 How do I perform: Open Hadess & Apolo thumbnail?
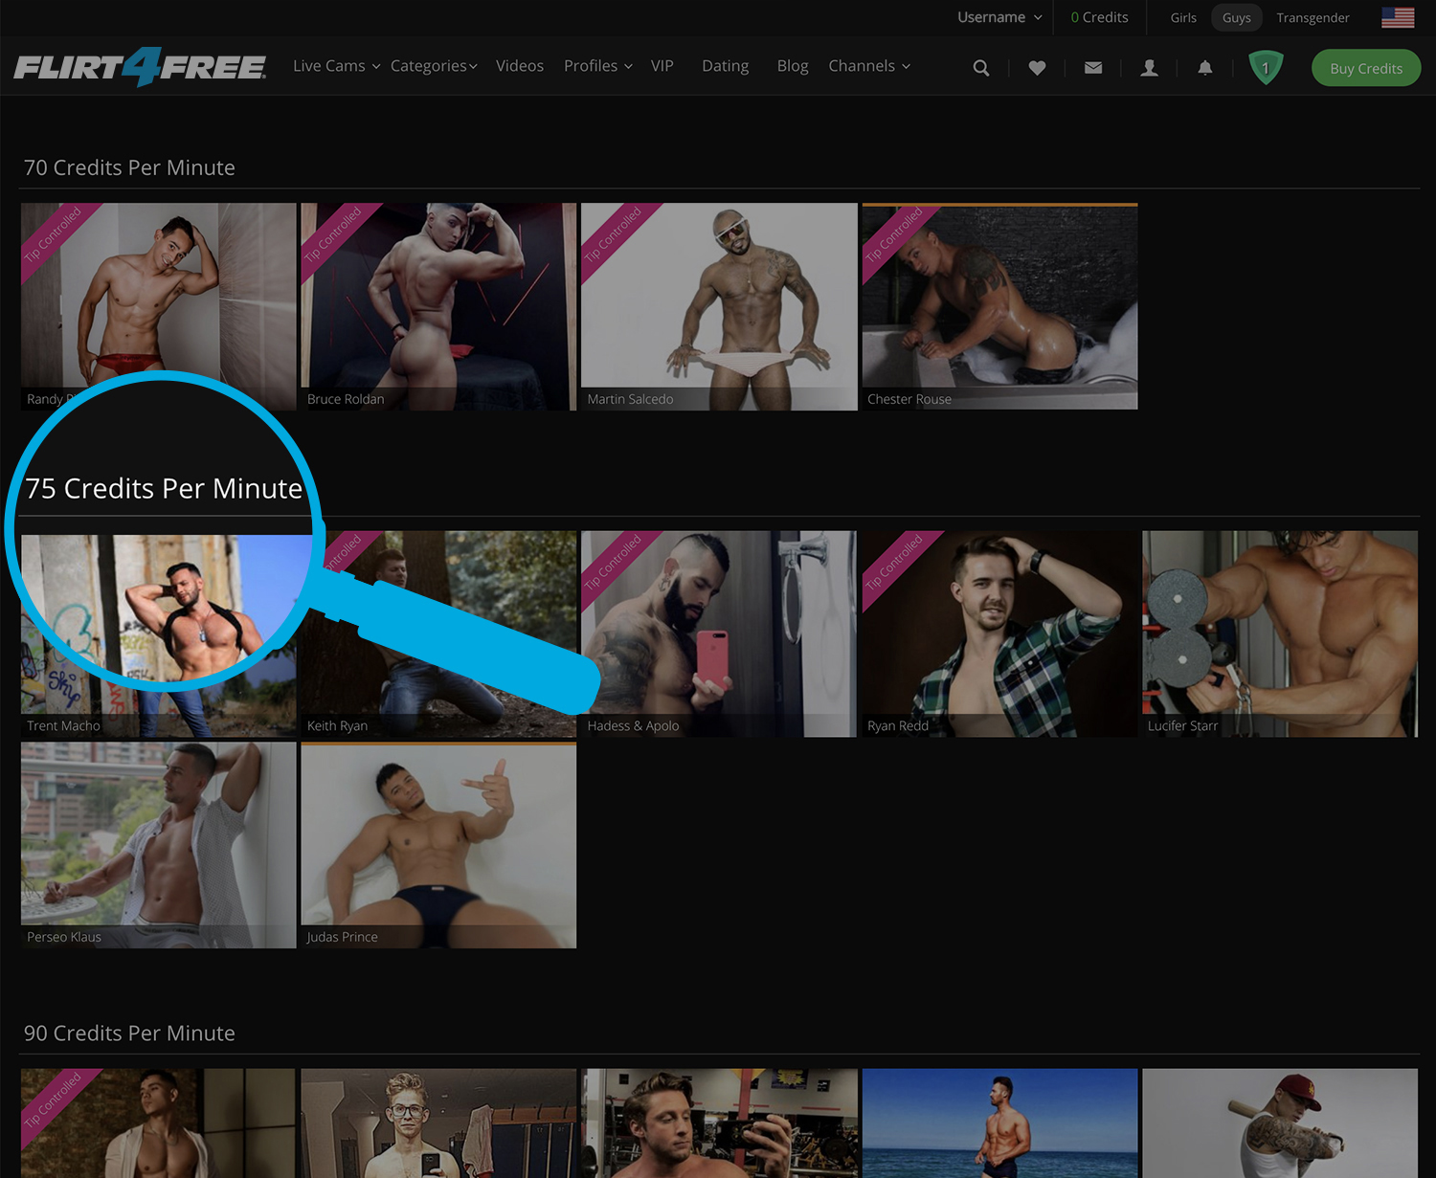(x=719, y=633)
